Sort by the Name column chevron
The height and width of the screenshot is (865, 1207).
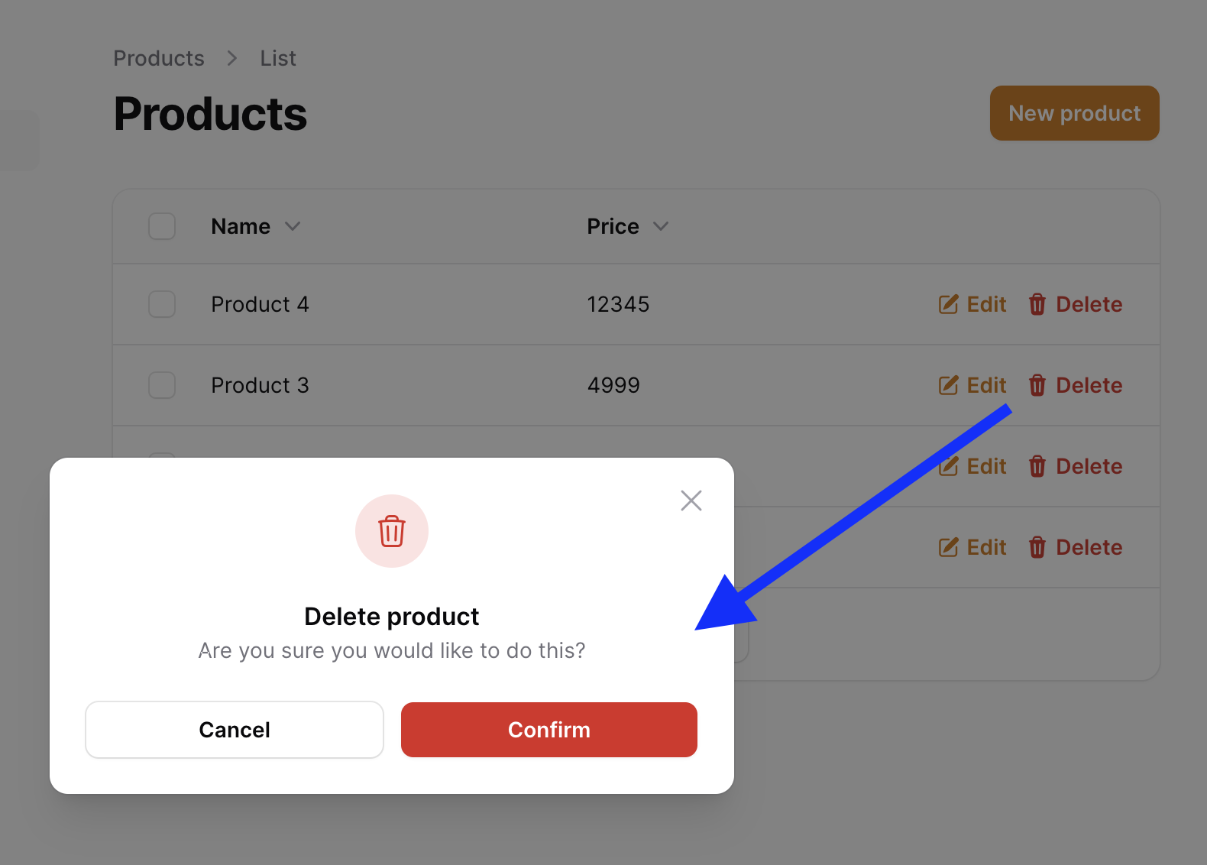293,226
